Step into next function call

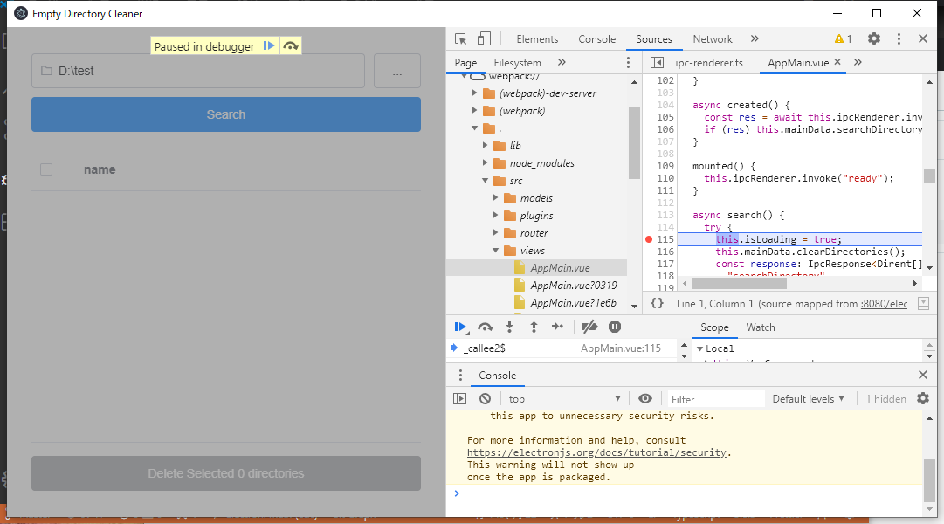(x=509, y=327)
